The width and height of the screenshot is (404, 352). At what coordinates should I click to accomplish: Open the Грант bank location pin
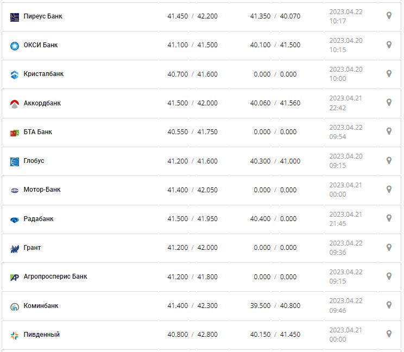point(389,247)
